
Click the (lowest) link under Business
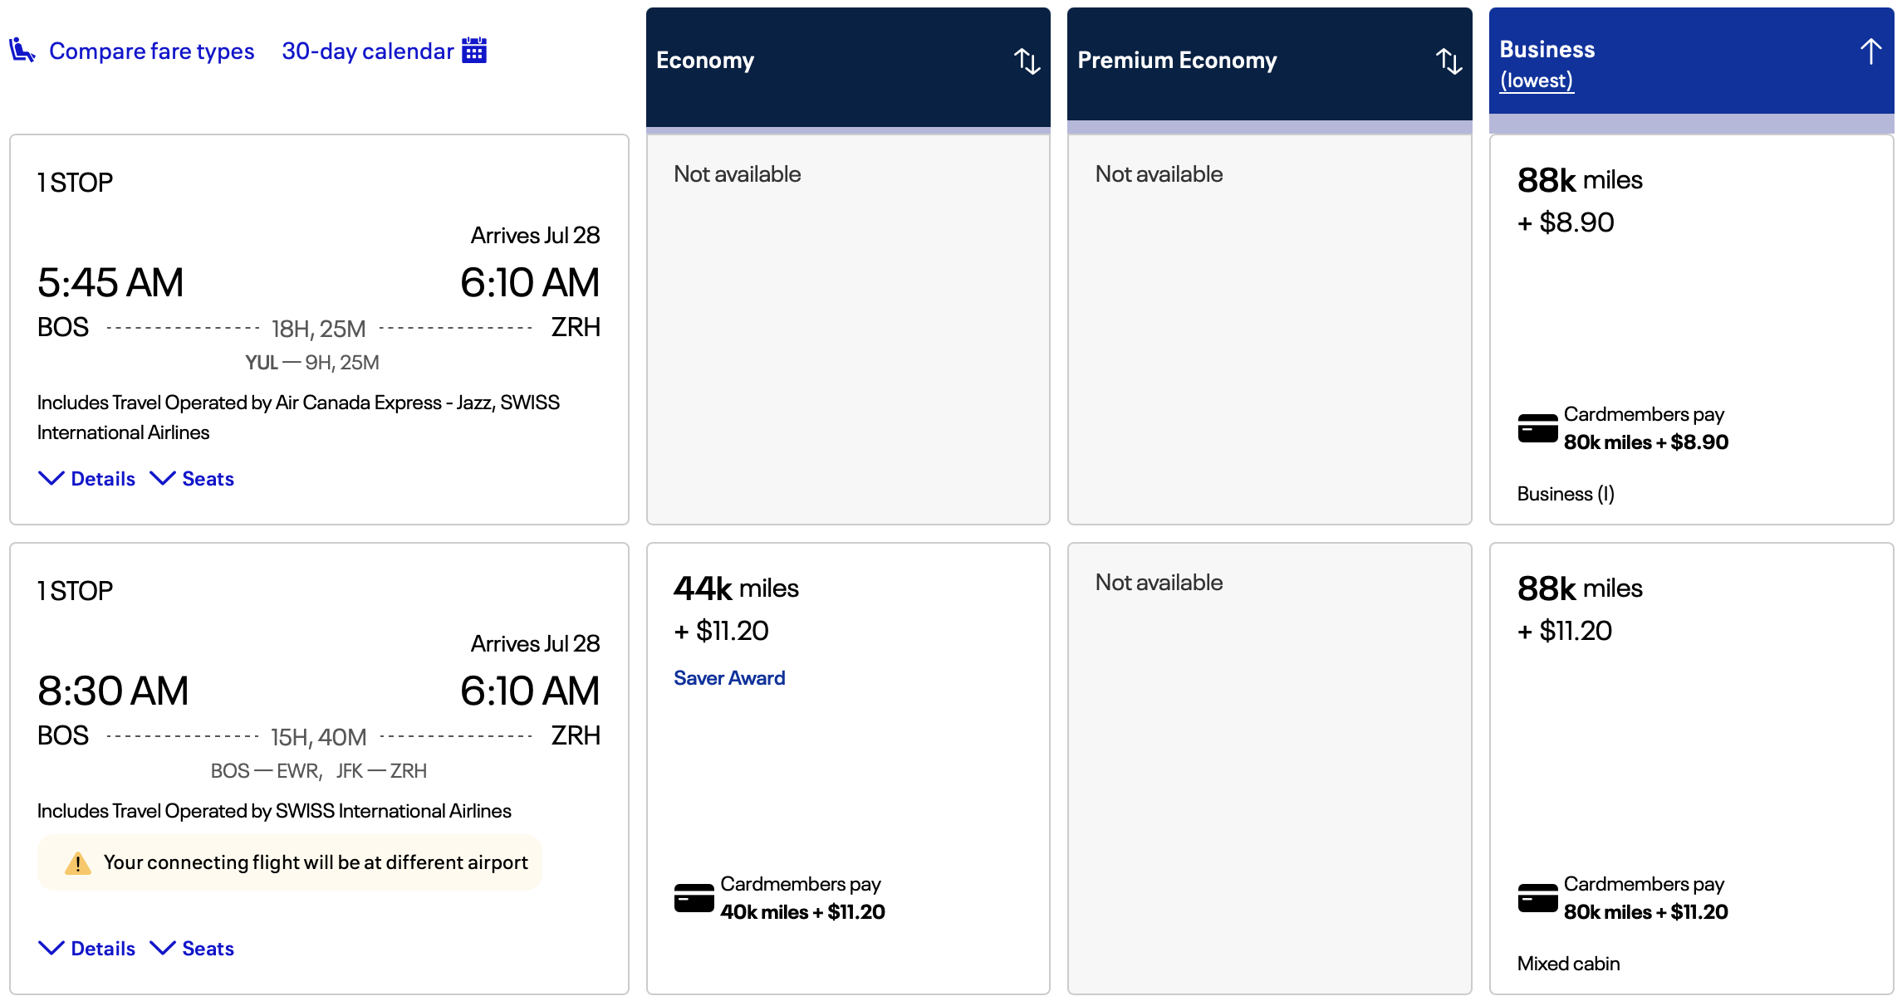tap(1536, 81)
